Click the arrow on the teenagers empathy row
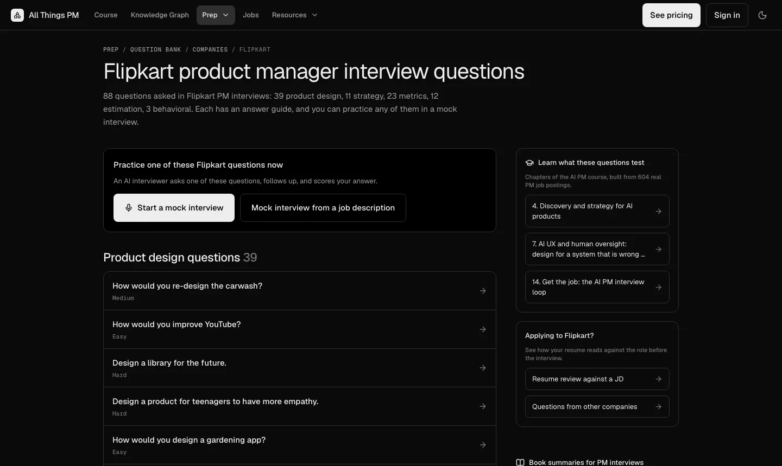Viewport: 782px width, 466px height. pos(483,406)
